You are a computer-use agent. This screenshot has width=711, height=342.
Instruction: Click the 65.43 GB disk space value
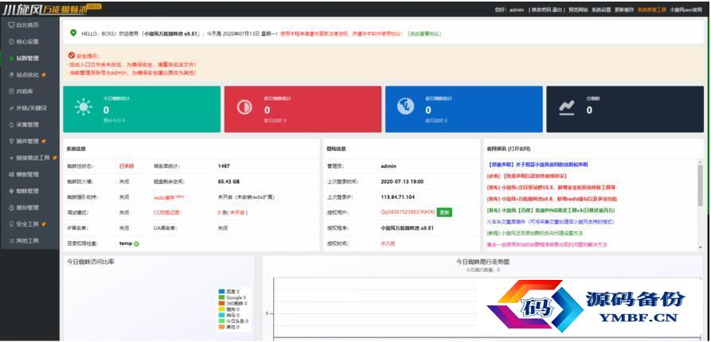pos(229,181)
